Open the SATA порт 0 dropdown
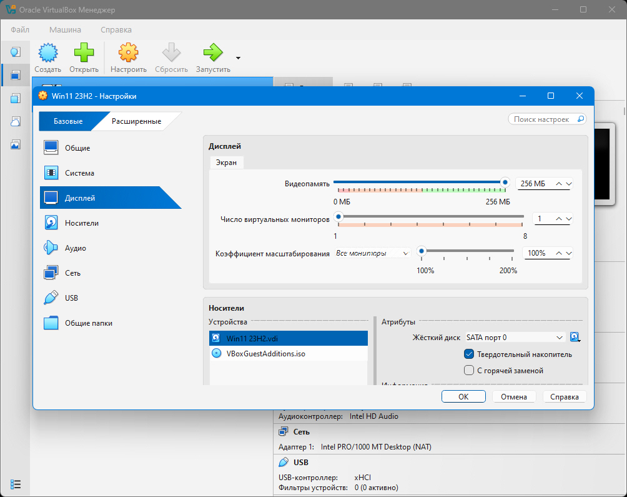This screenshot has height=497, width=627. 515,338
